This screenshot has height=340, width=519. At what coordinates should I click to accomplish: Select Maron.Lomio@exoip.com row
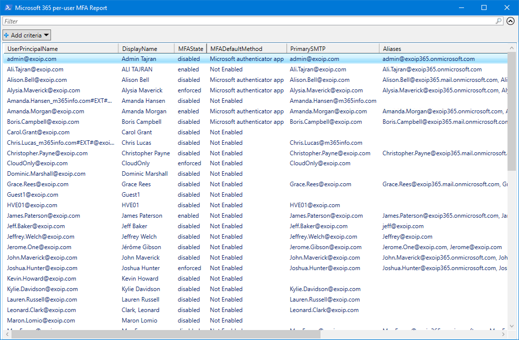tap(255, 321)
